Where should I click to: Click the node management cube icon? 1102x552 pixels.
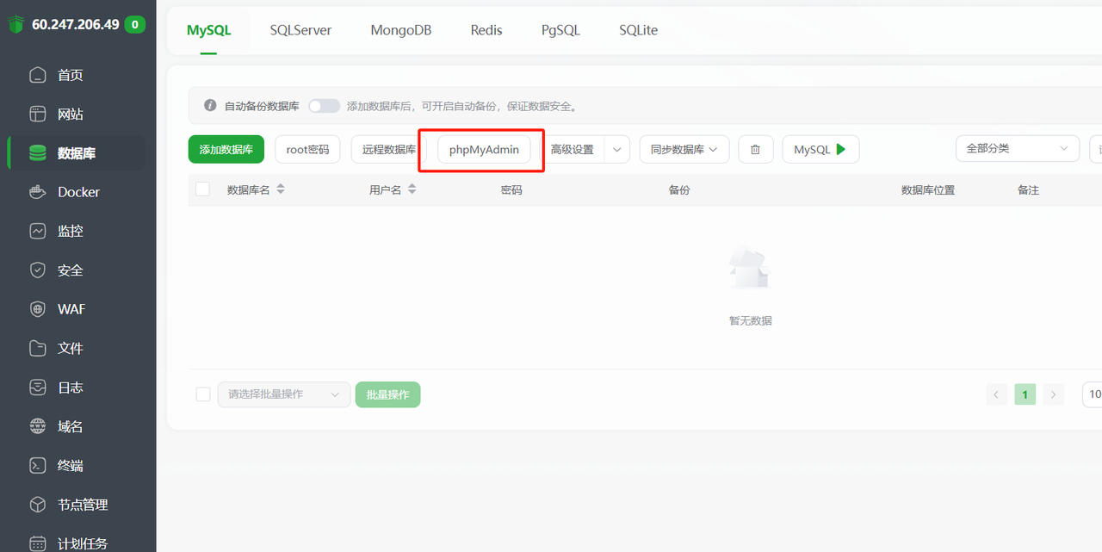pos(38,505)
